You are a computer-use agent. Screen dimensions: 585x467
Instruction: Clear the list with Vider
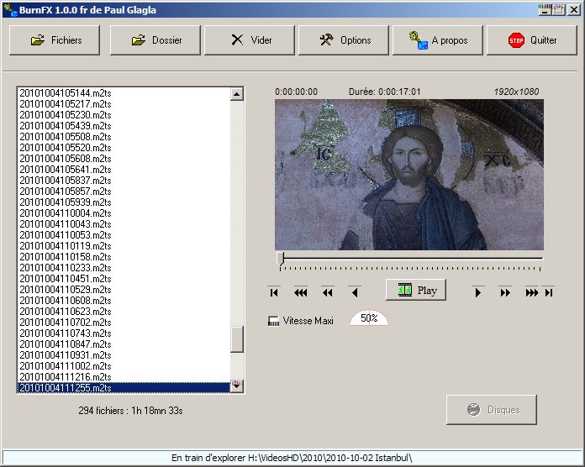coord(250,40)
